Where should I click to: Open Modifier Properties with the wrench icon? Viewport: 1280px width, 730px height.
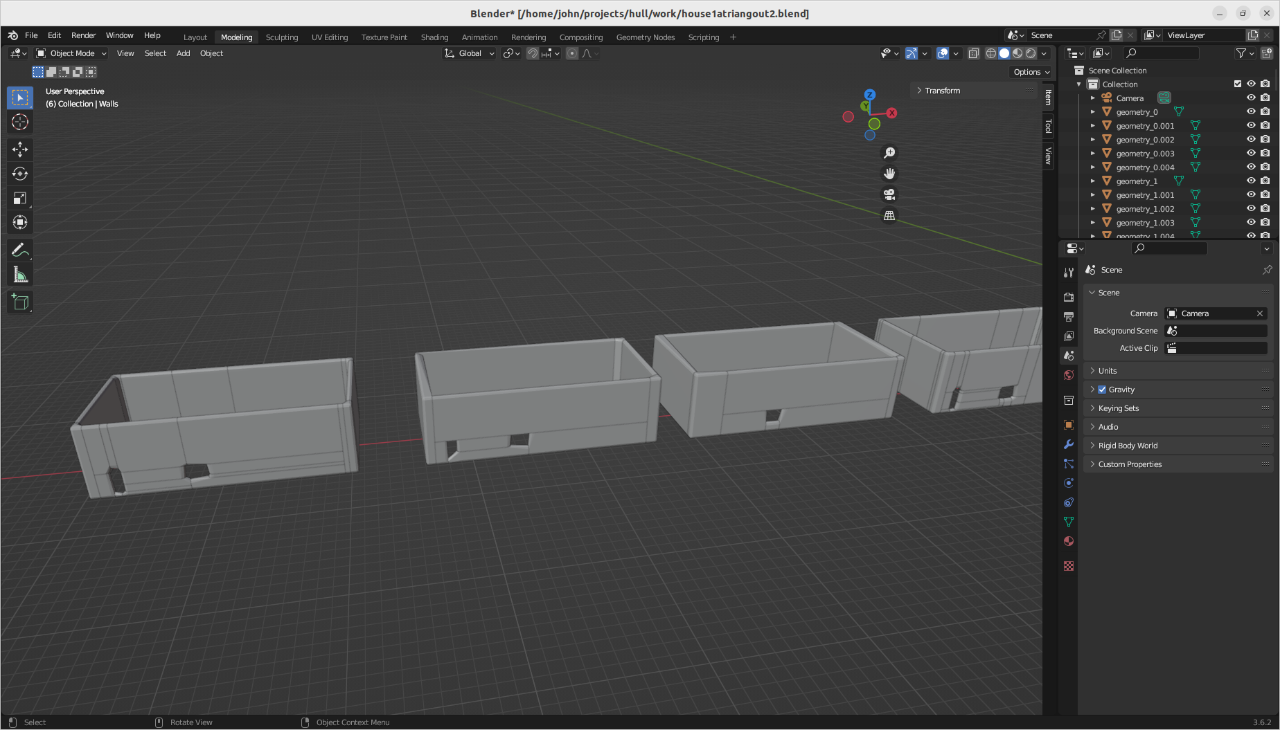1068,445
